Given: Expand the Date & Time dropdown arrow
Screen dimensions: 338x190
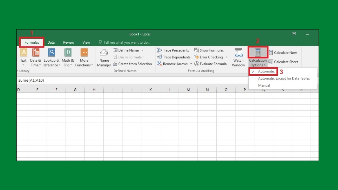Looking at the screenshot, I should [40, 65].
